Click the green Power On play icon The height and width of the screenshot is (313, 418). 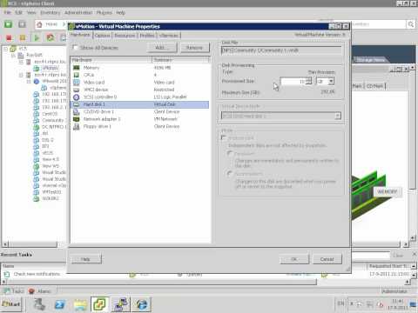pos(37,37)
